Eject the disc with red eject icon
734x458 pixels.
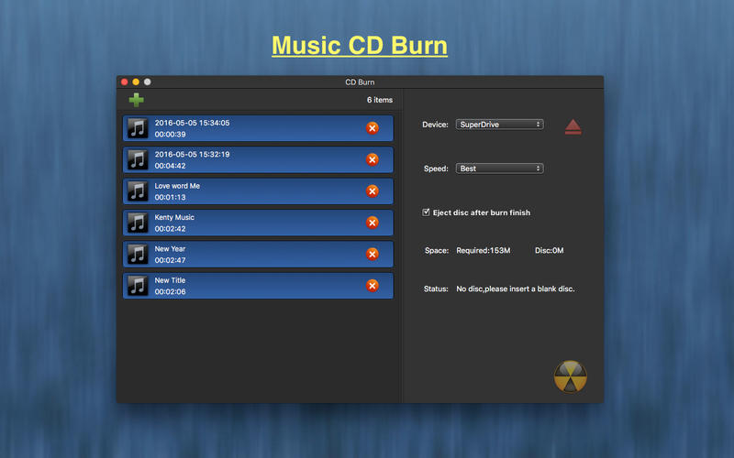pos(573,127)
